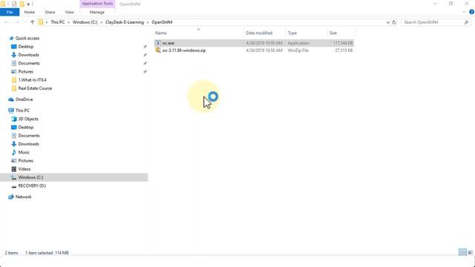Select Documents under Quick access

pos(29,63)
